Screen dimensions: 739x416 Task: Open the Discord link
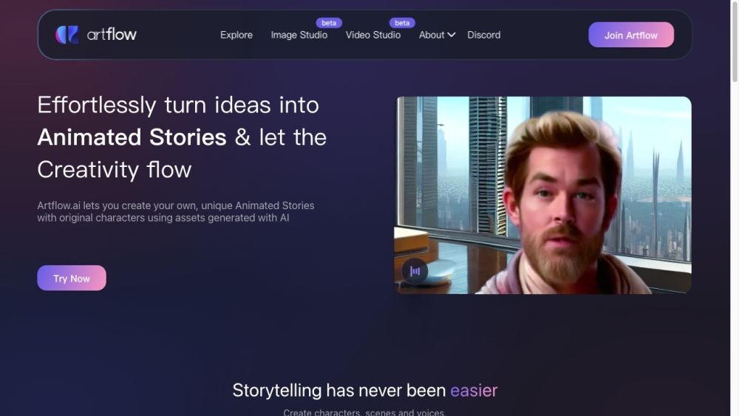pyautogui.click(x=484, y=35)
